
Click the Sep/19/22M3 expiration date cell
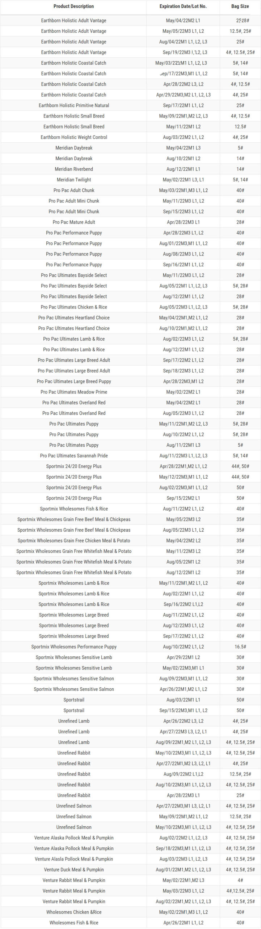point(183,52)
